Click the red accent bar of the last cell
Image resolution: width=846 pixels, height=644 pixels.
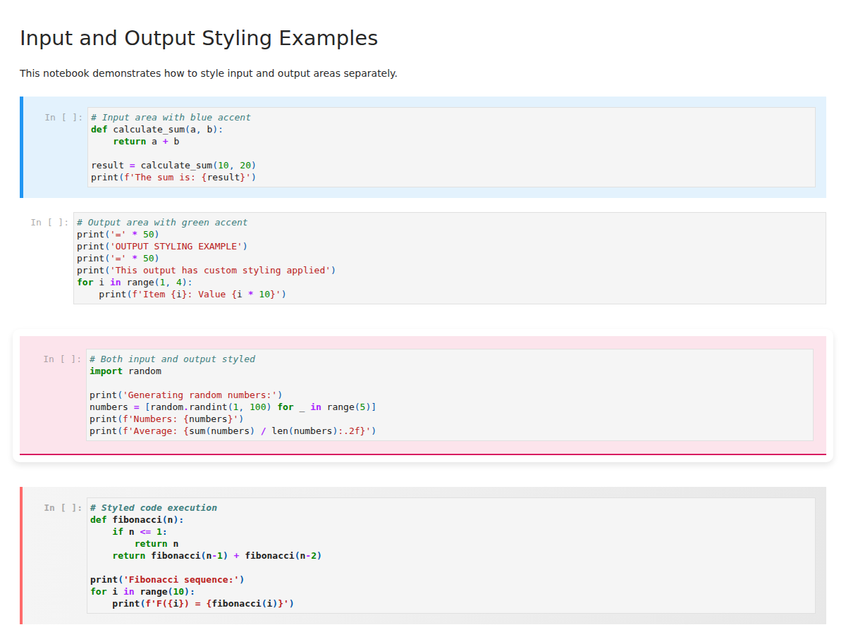click(x=22, y=555)
